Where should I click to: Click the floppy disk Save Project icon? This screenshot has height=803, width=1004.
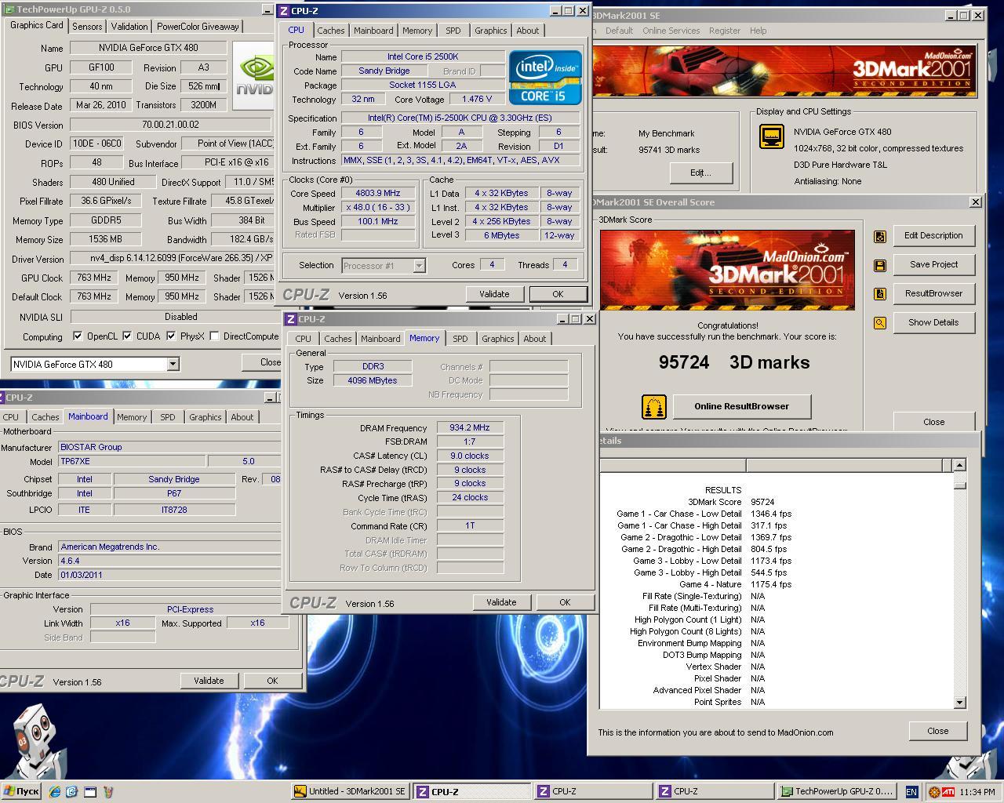(880, 265)
